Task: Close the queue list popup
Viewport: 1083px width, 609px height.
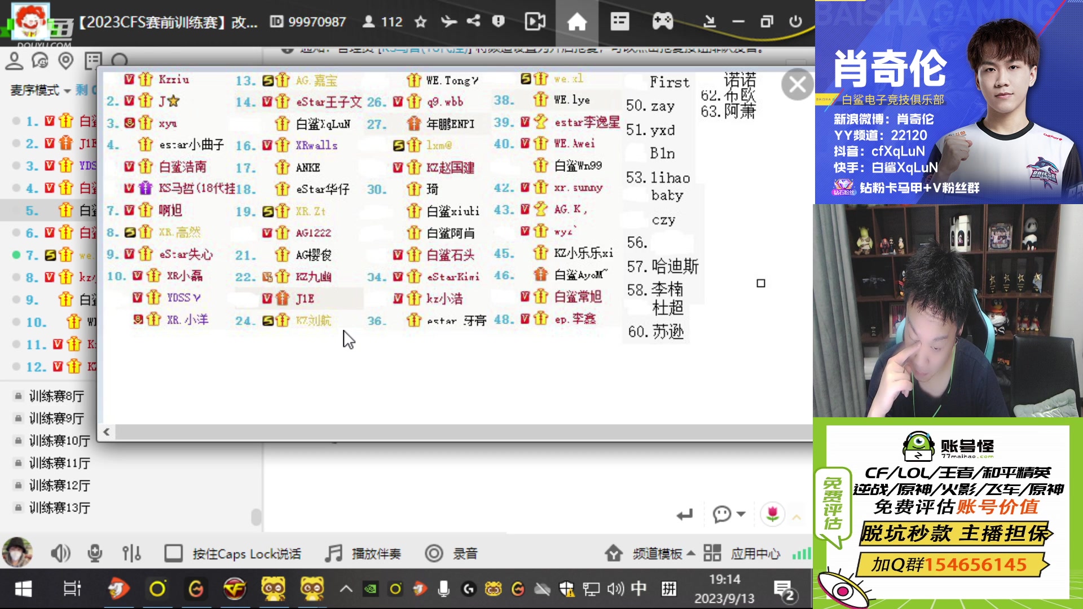Action: [797, 85]
